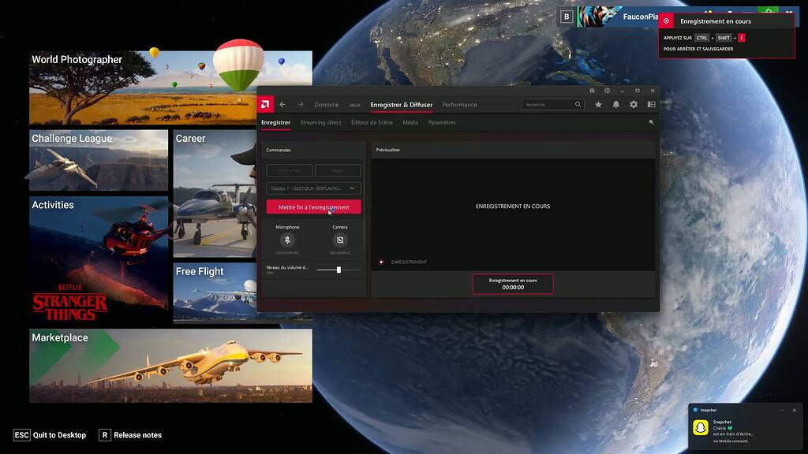Click the Caméra label
The image size is (808, 454).
340,227
